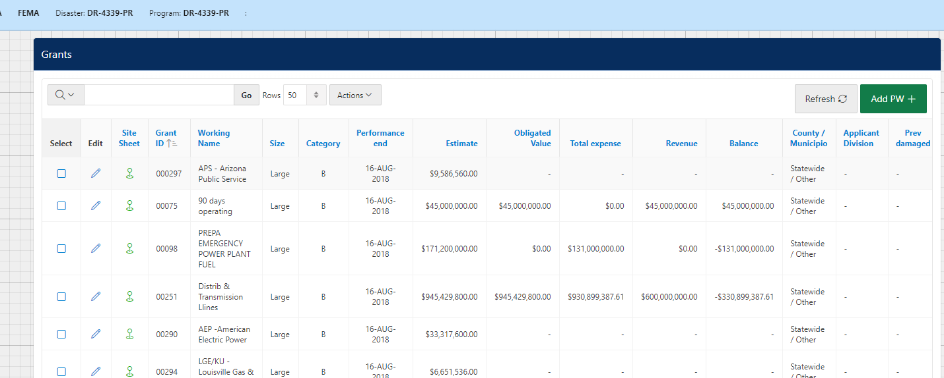This screenshot has height=378, width=944.
Task: Edit grant 00098 with pencil icon
Action: coord(96,248)
